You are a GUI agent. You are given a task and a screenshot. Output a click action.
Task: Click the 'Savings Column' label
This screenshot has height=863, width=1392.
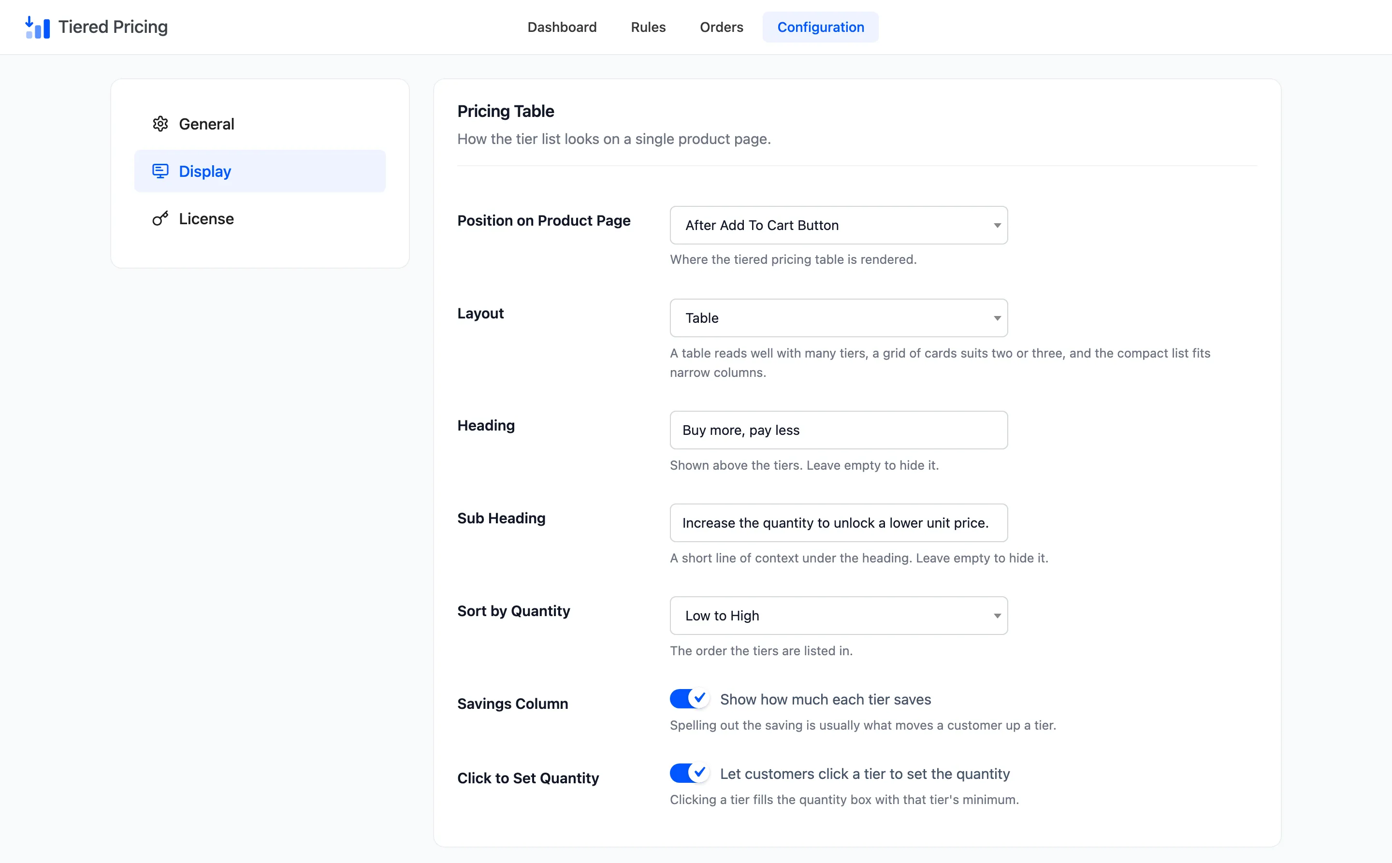click(x=512, y=704)
